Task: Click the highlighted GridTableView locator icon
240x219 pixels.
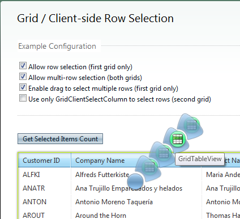Action: 177,139
